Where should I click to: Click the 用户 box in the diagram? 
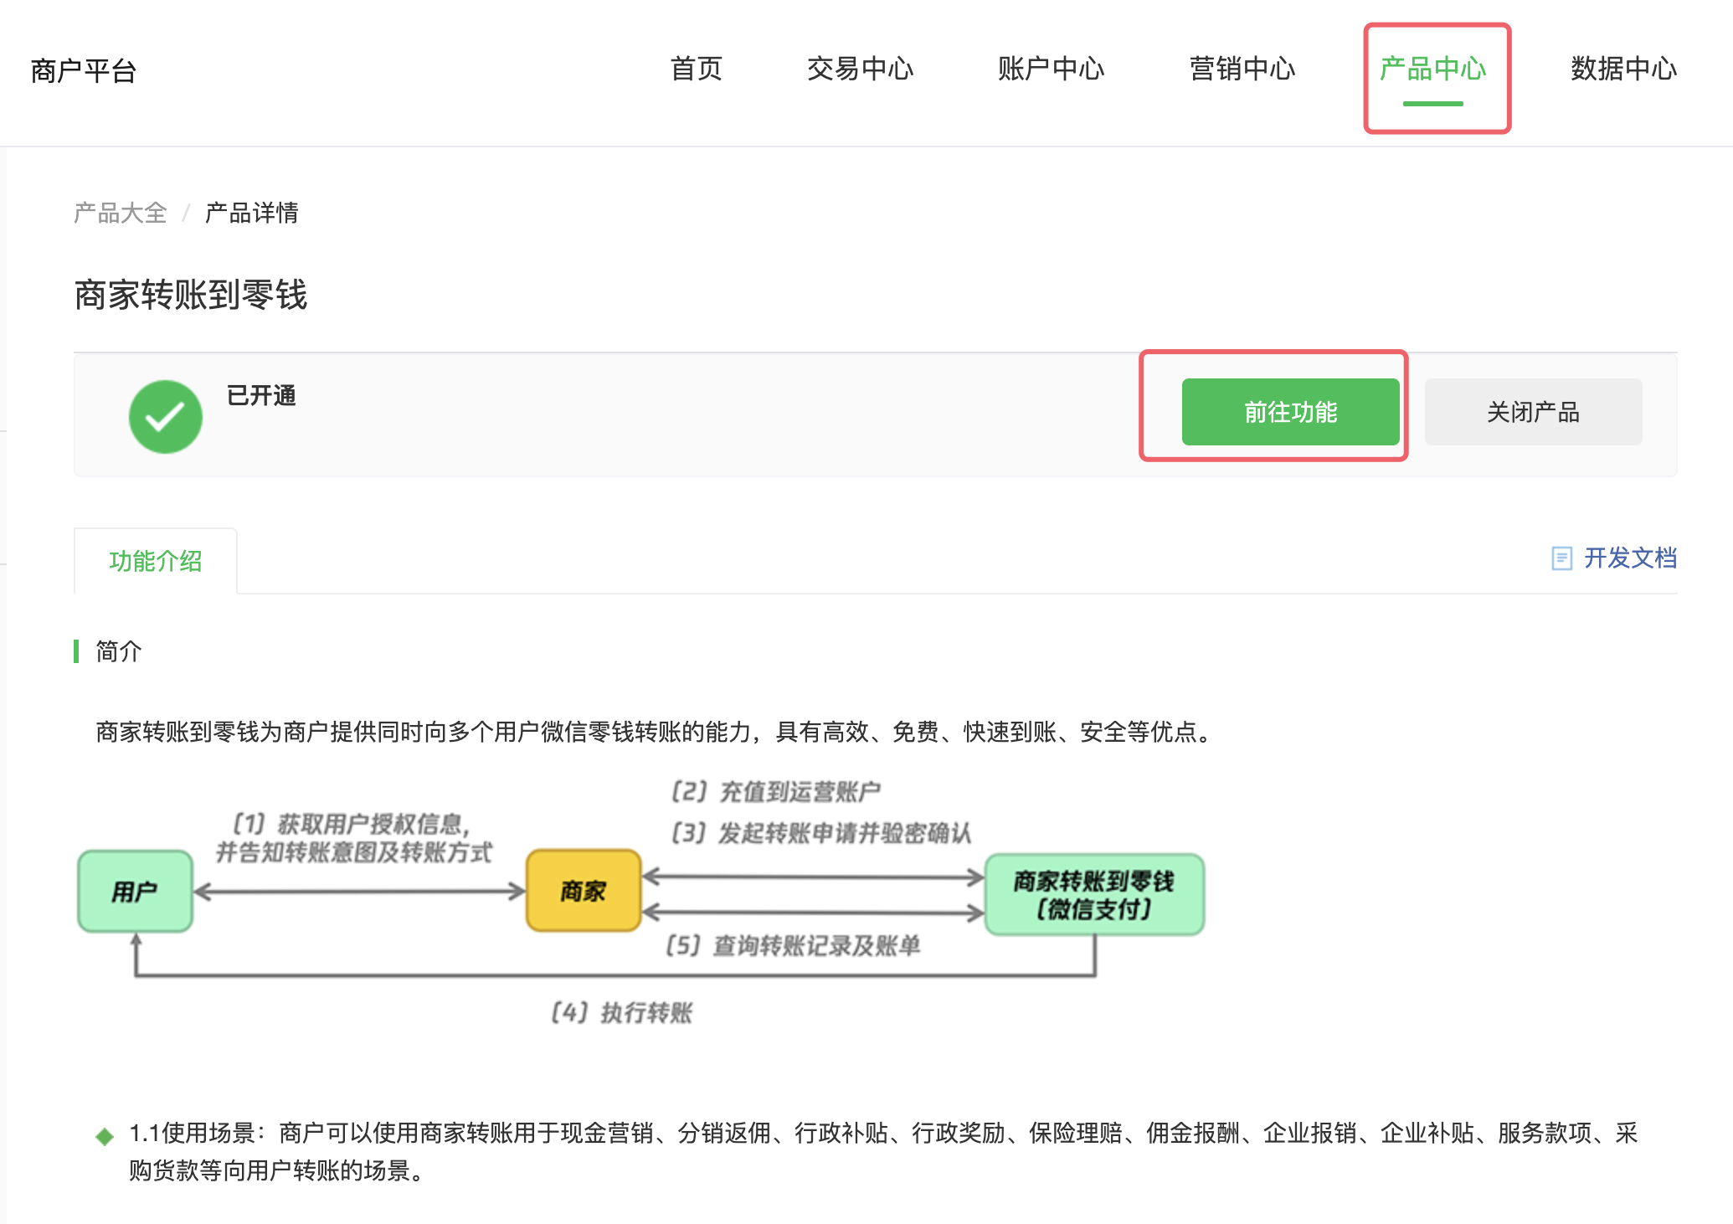click(x=135, y=892)
